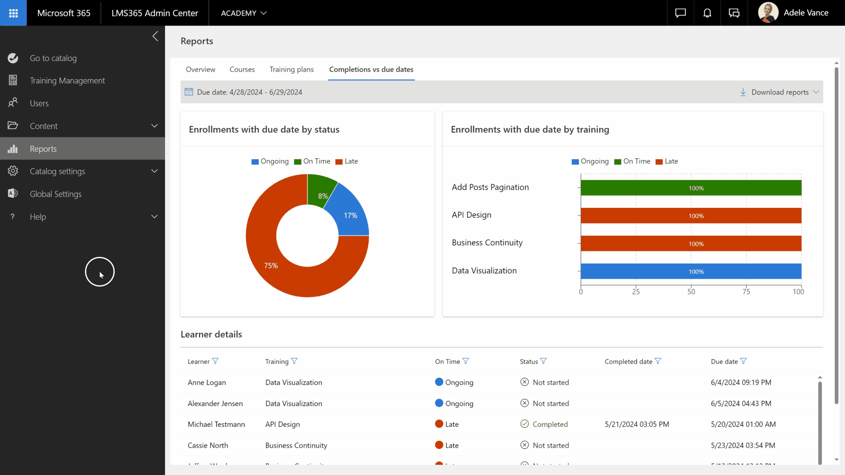Image resolution: width=845 pixels, height=475 pixels.
Task: Filter the Status column with the funnel icon
Action: [x=543, y=361]
